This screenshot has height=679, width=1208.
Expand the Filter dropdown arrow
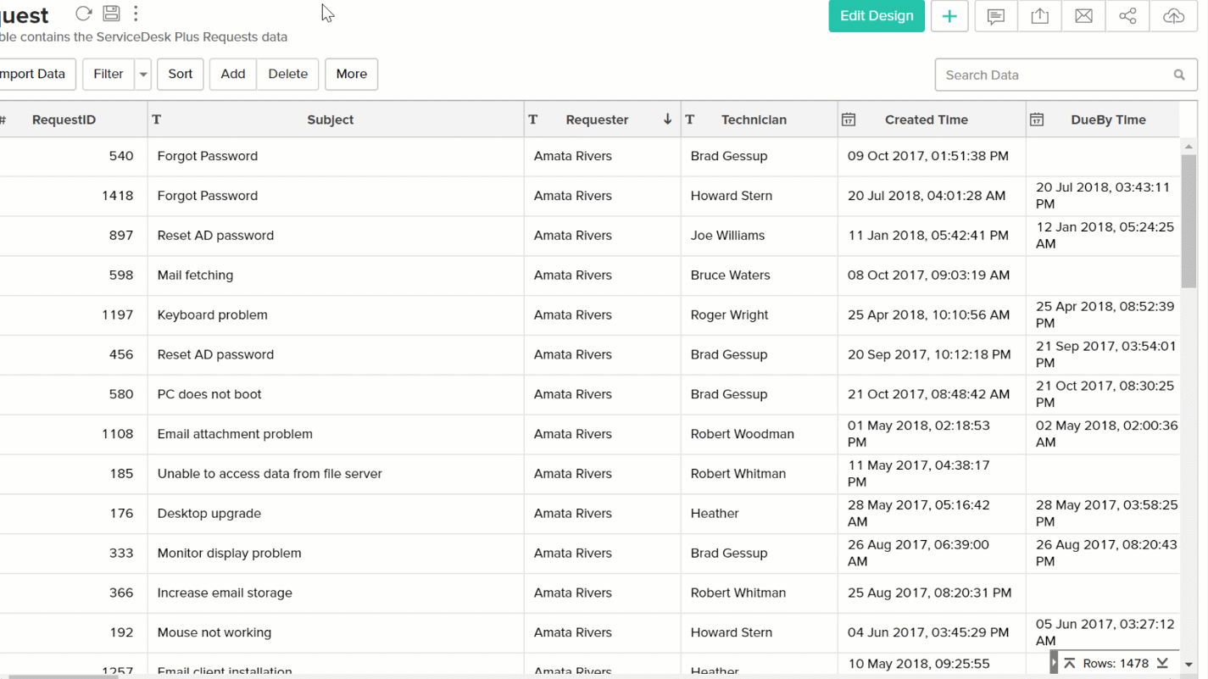[143, 75]
